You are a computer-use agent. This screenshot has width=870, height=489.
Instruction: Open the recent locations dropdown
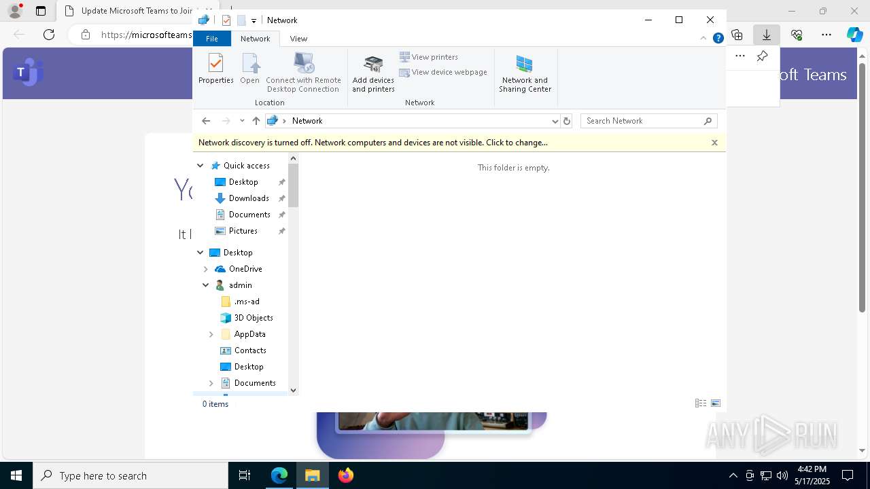242,121
